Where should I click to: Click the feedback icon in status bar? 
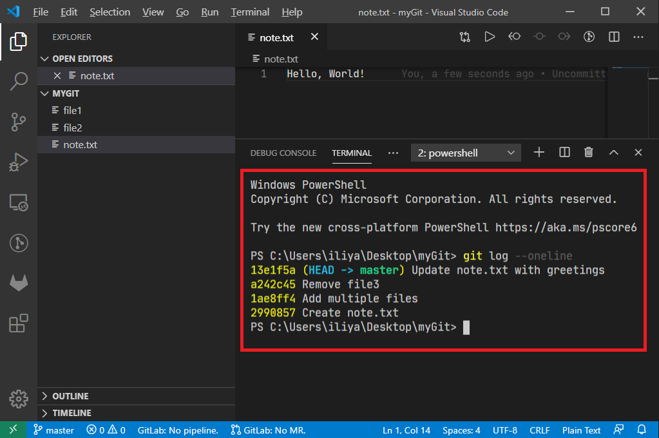point(618,430)
